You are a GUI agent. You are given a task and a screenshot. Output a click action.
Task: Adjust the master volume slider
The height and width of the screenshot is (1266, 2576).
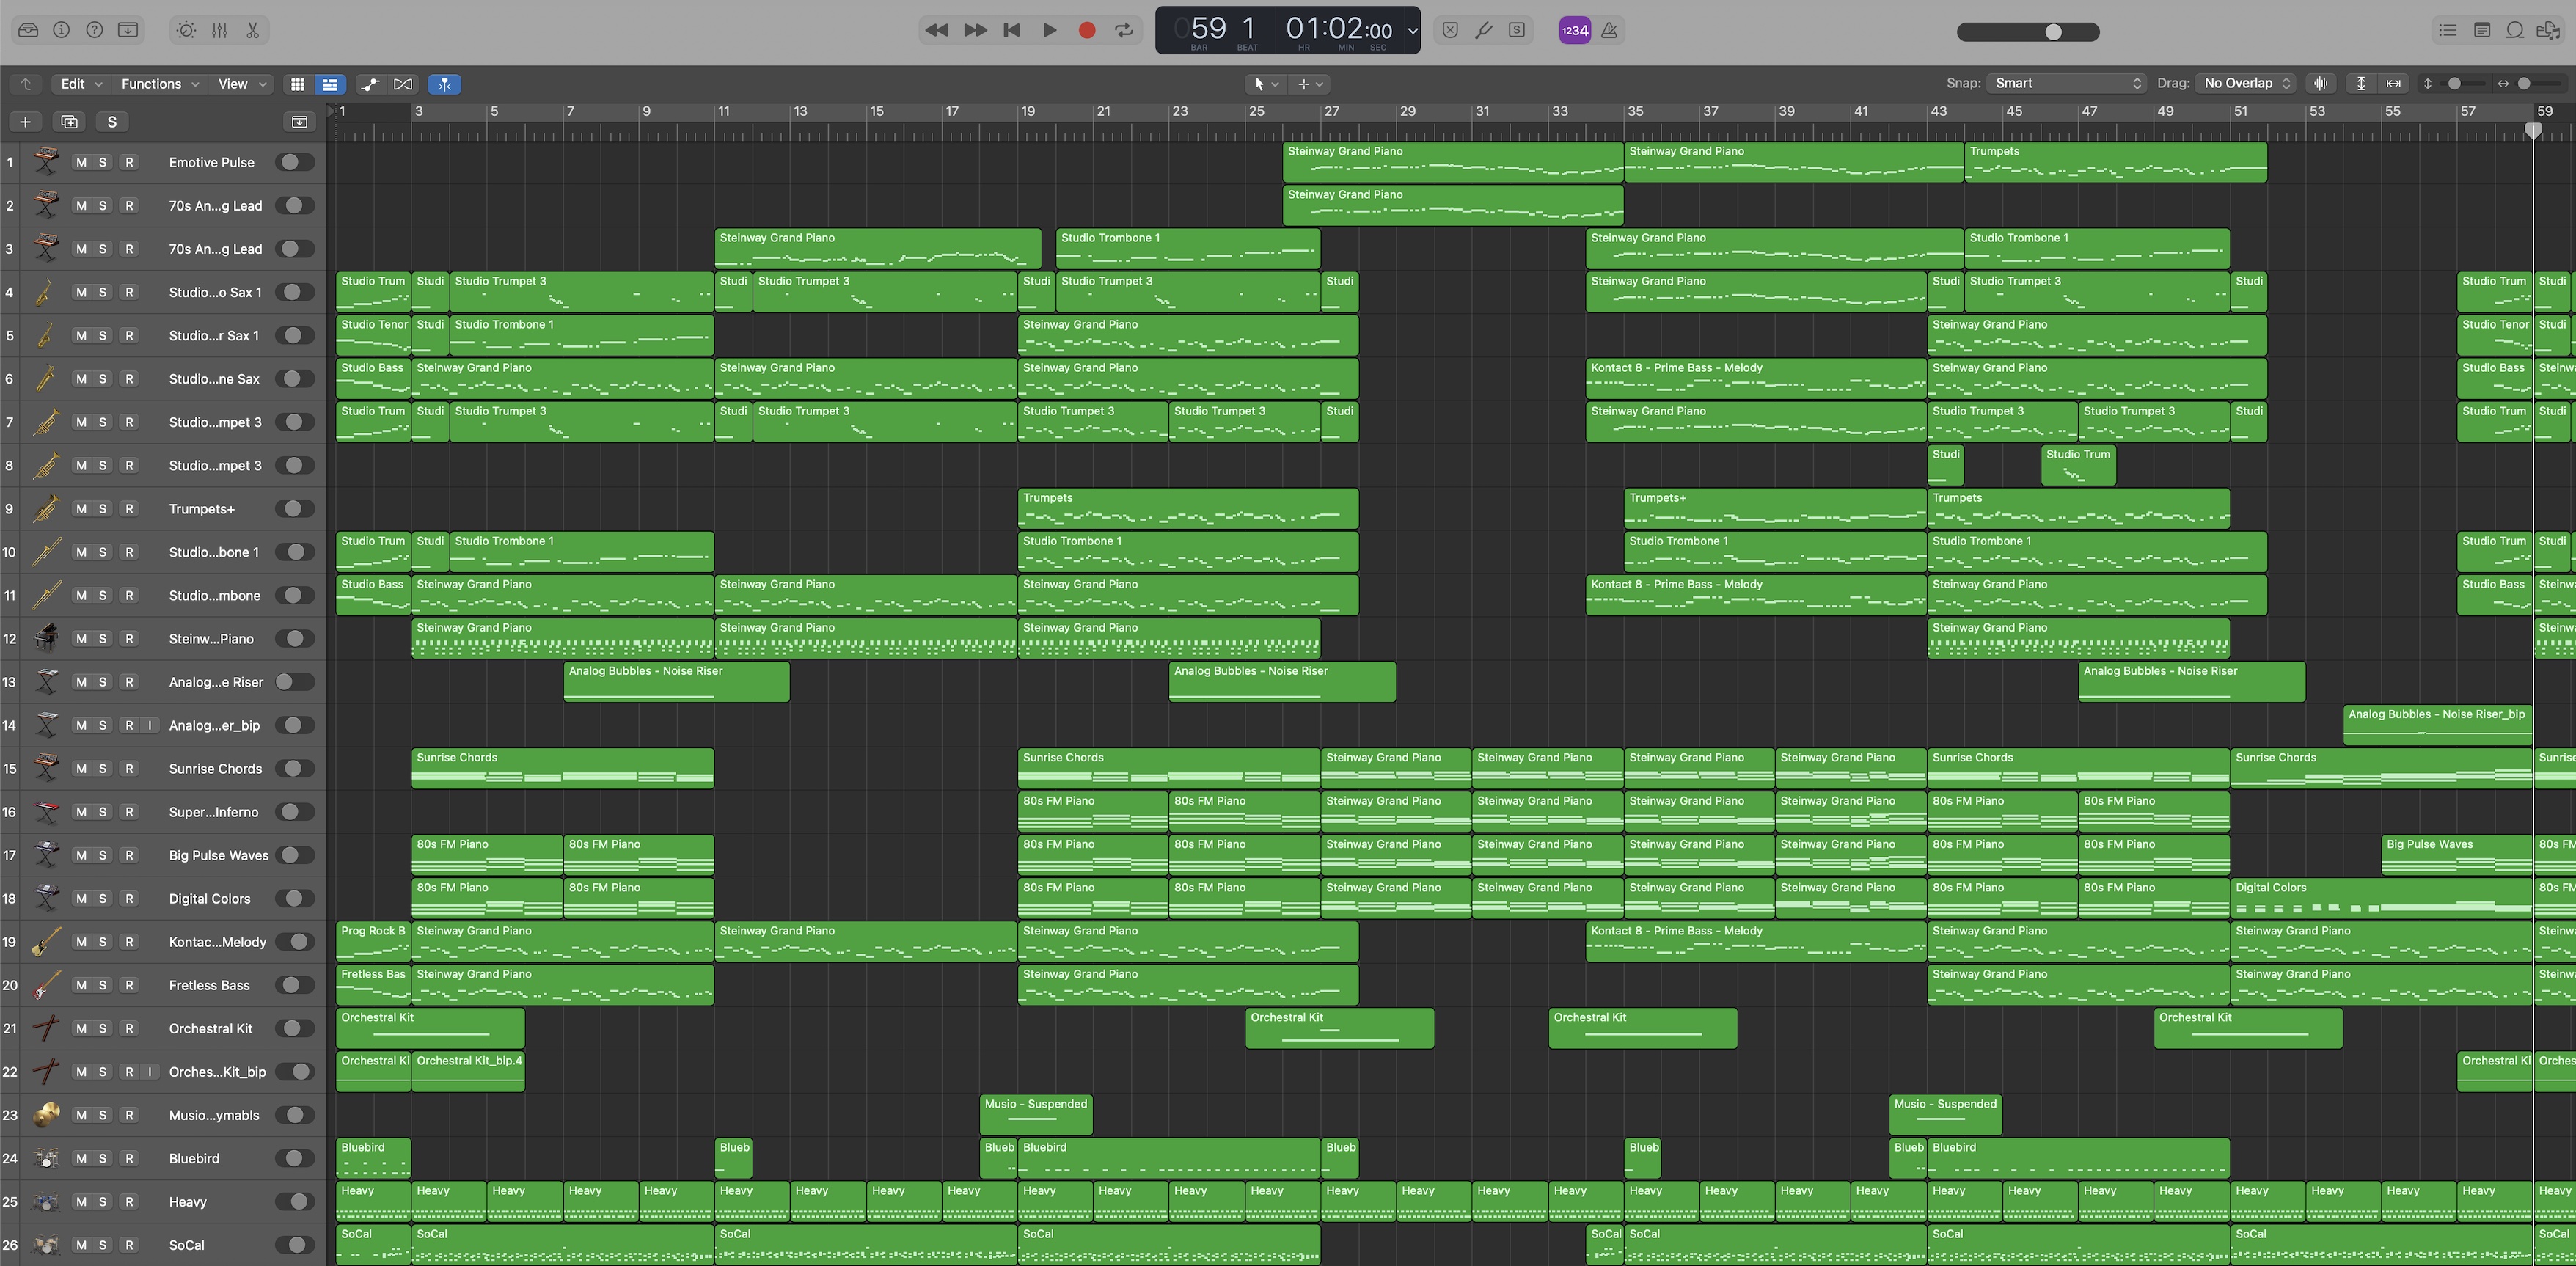click(x=2053, y=32)
